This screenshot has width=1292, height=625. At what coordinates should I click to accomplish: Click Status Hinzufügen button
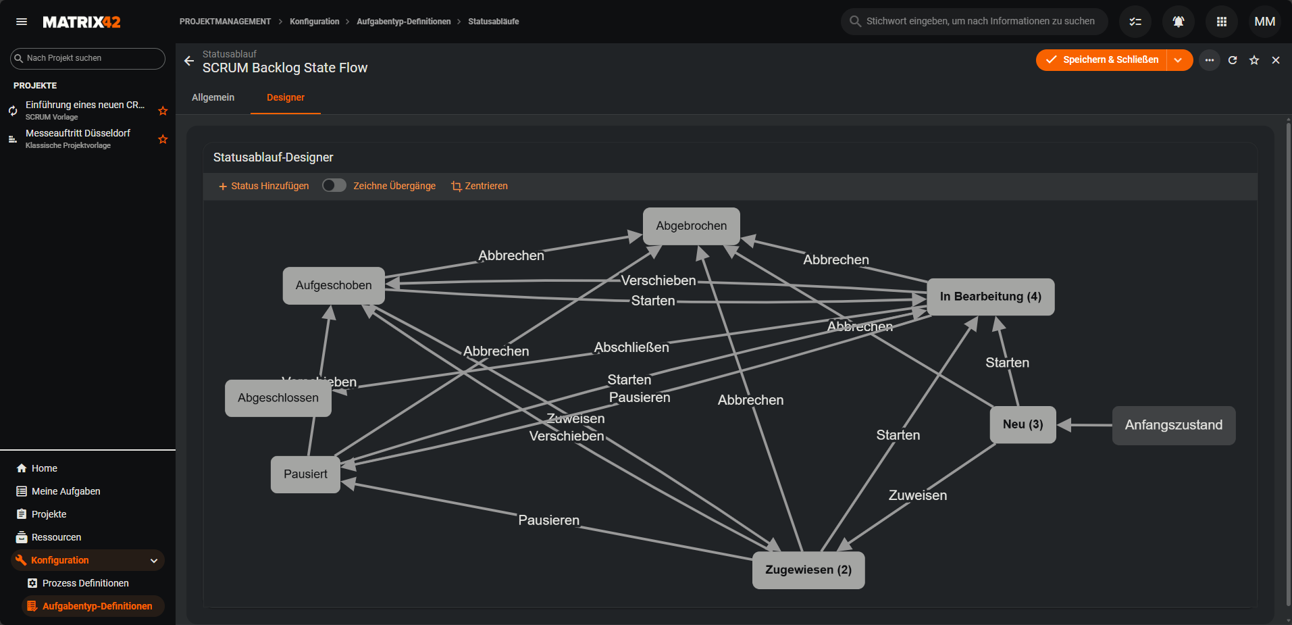click(263, 186)
